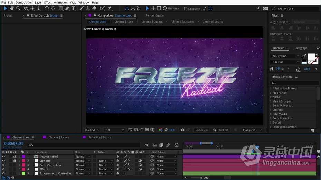Screen dimensions: 321x180
Task: Select the Hand tool
Action: pyautogui.click(x=12, y=8)
